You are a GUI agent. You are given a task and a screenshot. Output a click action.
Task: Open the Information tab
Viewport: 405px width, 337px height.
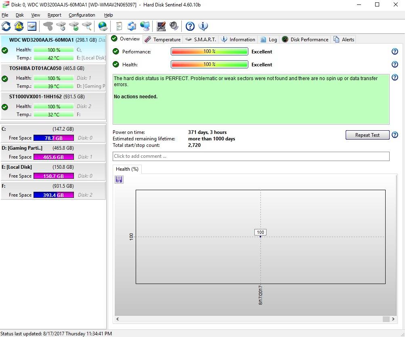[x=238, y=39]
